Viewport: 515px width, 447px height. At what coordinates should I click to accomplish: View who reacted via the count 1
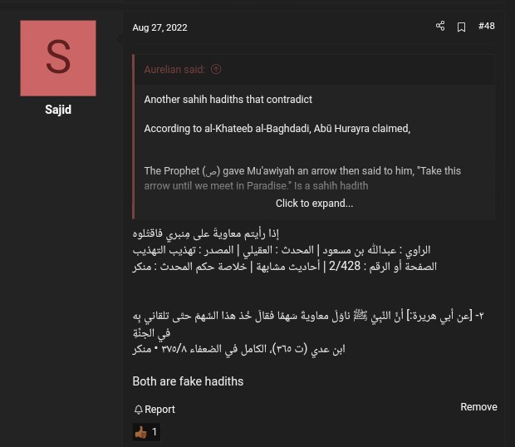tap(154, 432)
